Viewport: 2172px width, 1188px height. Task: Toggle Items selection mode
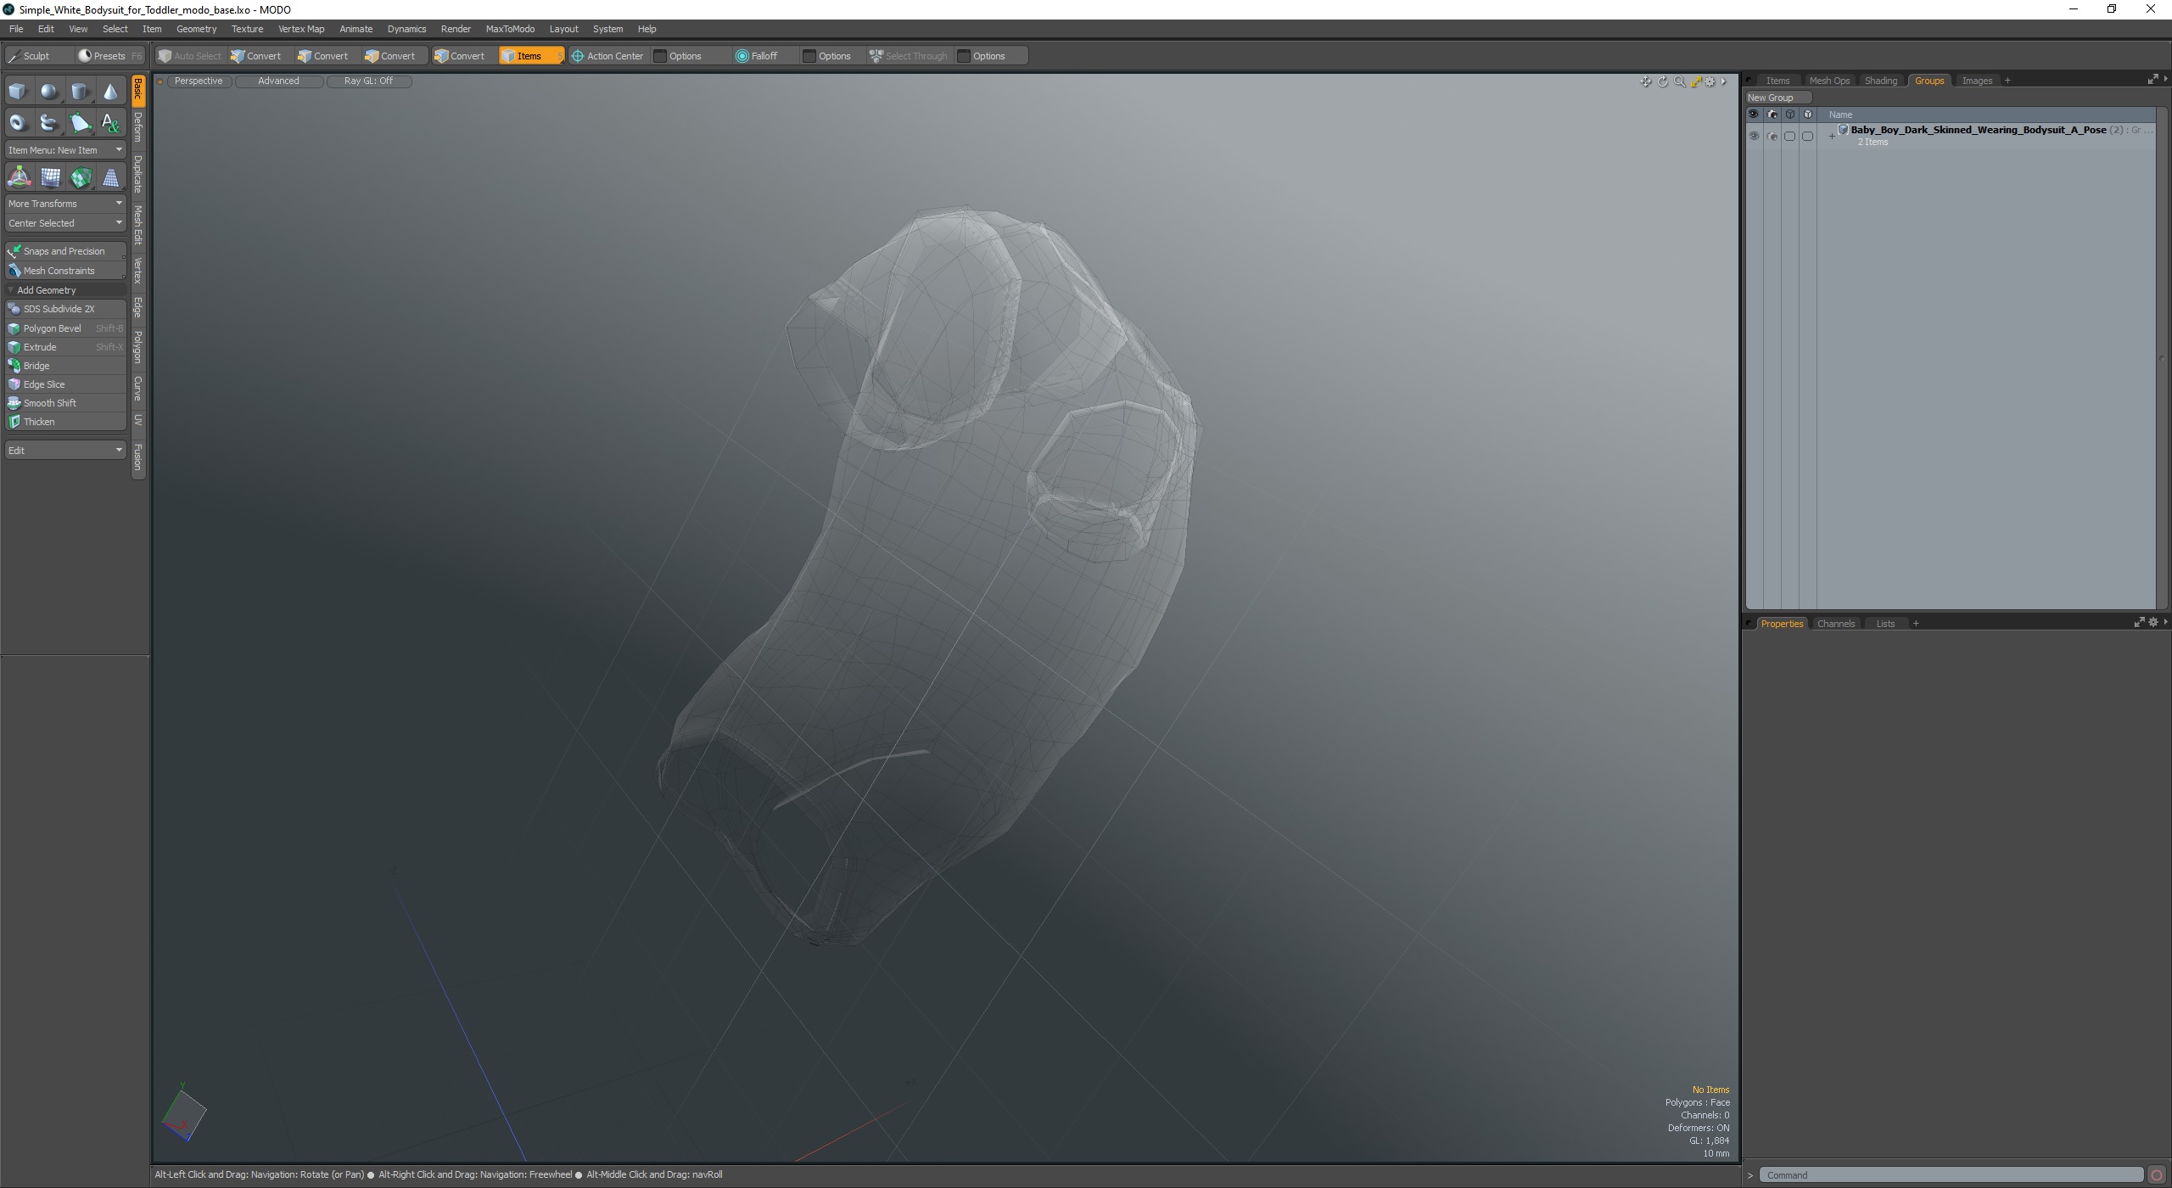coord(530,56)
